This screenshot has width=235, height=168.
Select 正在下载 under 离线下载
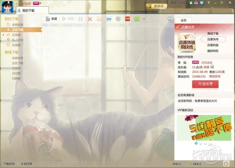[x=18, y=63]
